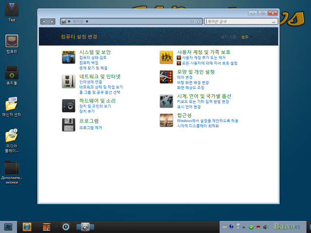Open 컴퓨터 백업 link

88,63
